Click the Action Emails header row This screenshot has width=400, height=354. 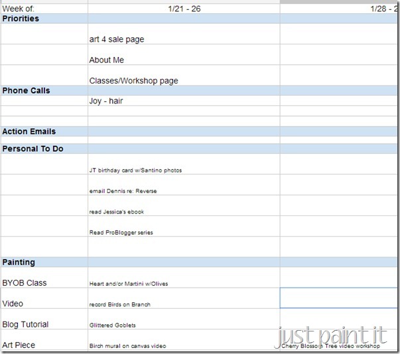pos(199,131)
